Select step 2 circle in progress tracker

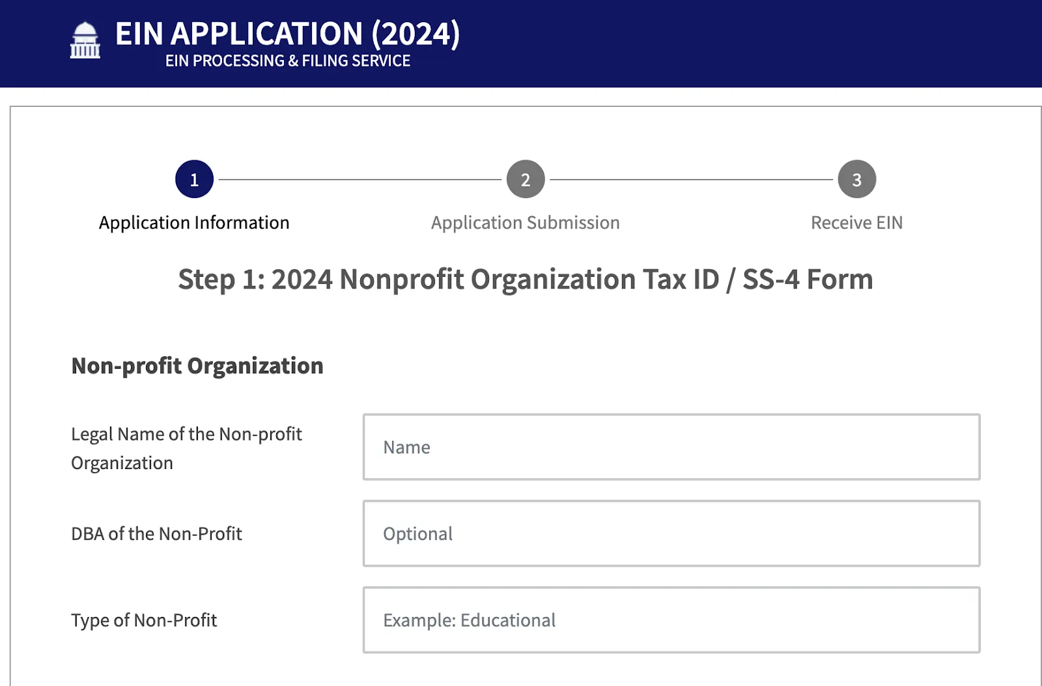coord(526,179)
